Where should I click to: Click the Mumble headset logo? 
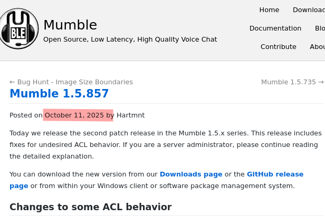tap(19, 28)
